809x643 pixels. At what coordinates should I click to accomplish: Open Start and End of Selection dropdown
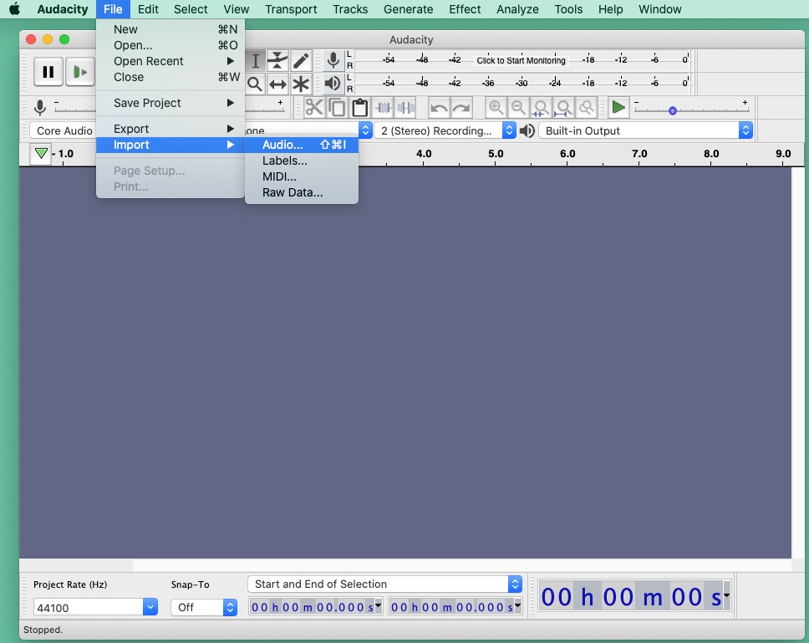(x=385, y=584)
